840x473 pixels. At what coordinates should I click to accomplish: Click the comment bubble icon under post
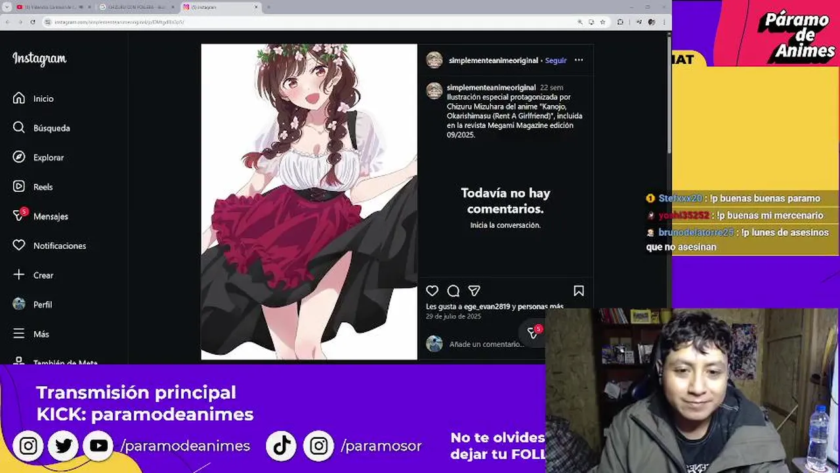click(x=453, y=290)
